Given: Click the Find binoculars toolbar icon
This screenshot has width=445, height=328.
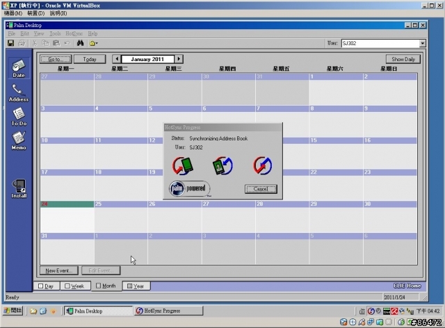Looking at the screenshot, I should point(81,43).
